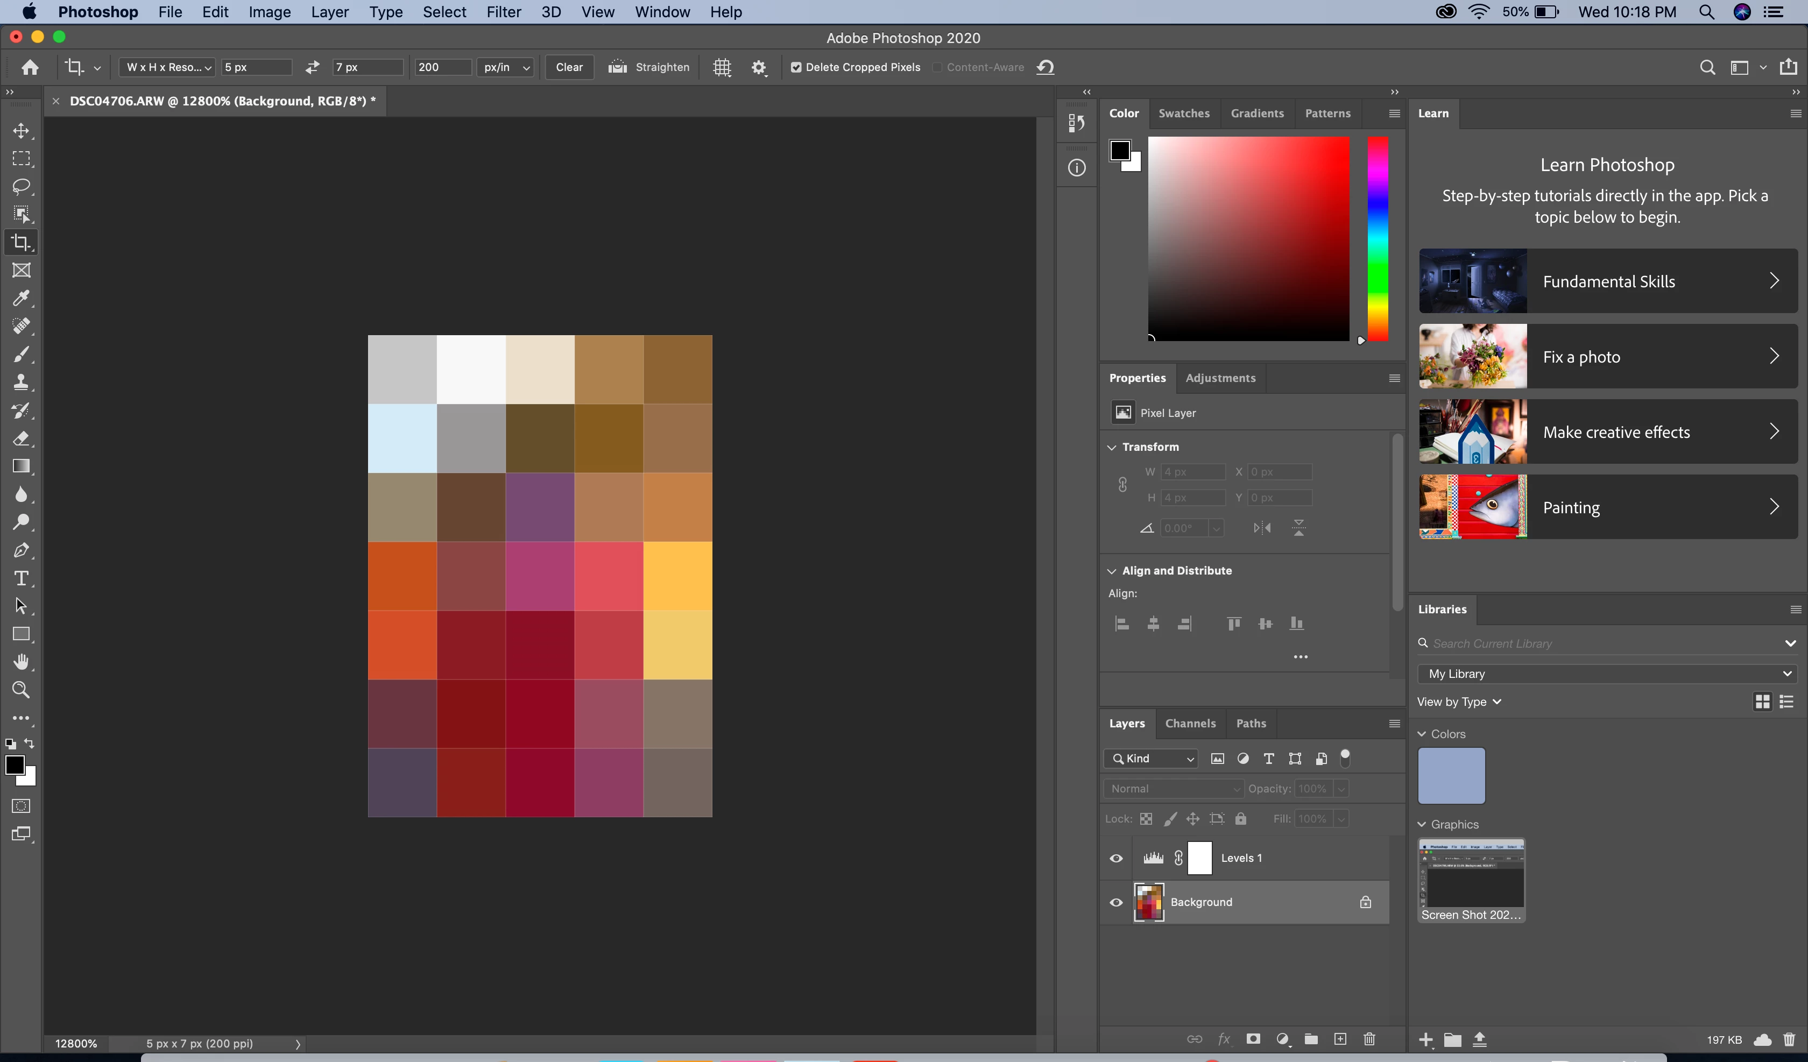This screenshot has height=1062, width=1808.
Task: Click the Clear button
Action: tap(569, 67)
